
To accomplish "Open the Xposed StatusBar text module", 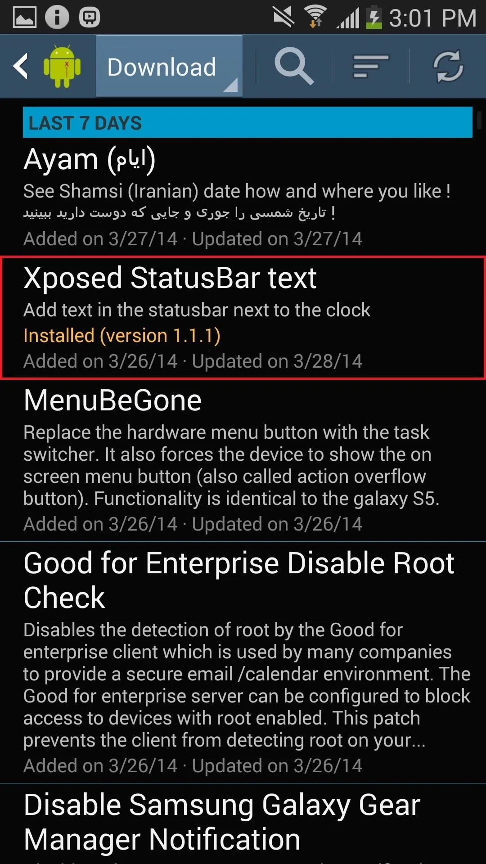I will (x=243, y=318).
